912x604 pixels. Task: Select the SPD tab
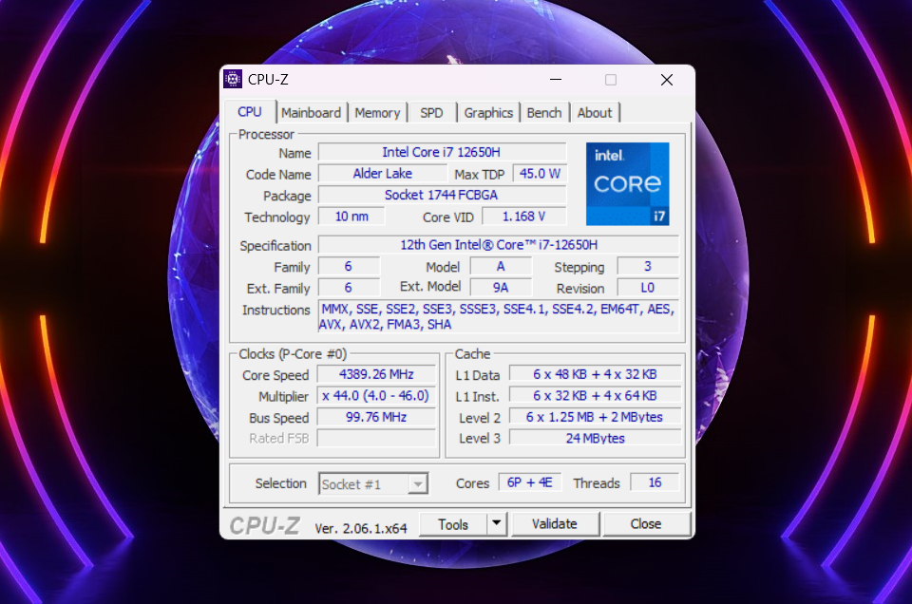431,113
